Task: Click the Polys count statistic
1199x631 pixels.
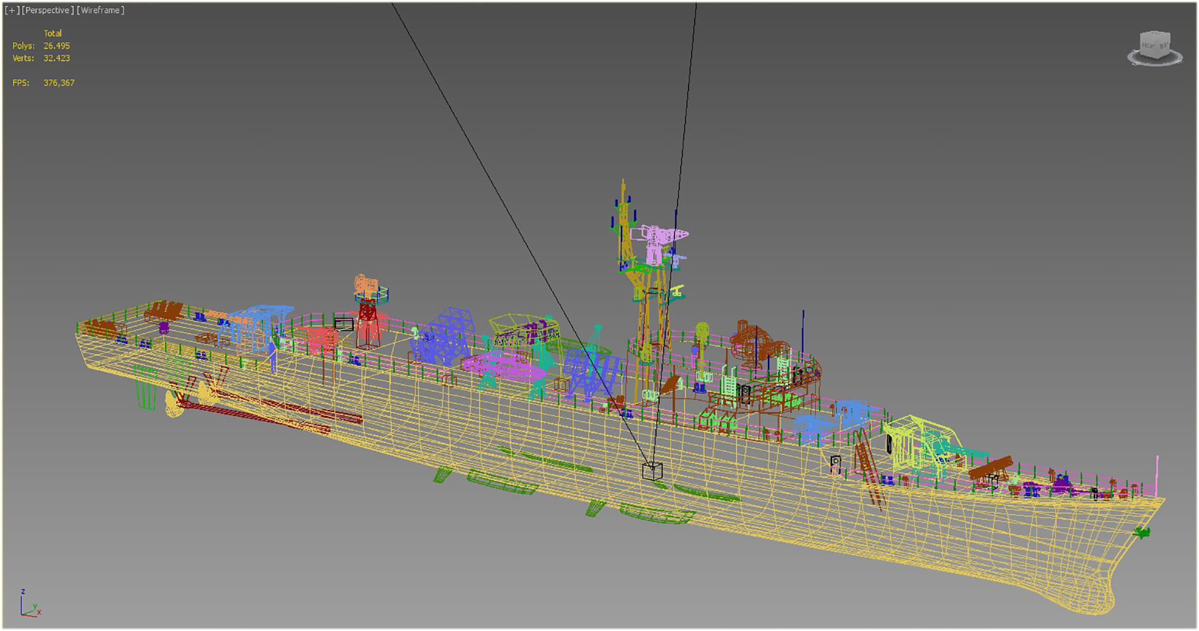Action: (x=57, y=46)
